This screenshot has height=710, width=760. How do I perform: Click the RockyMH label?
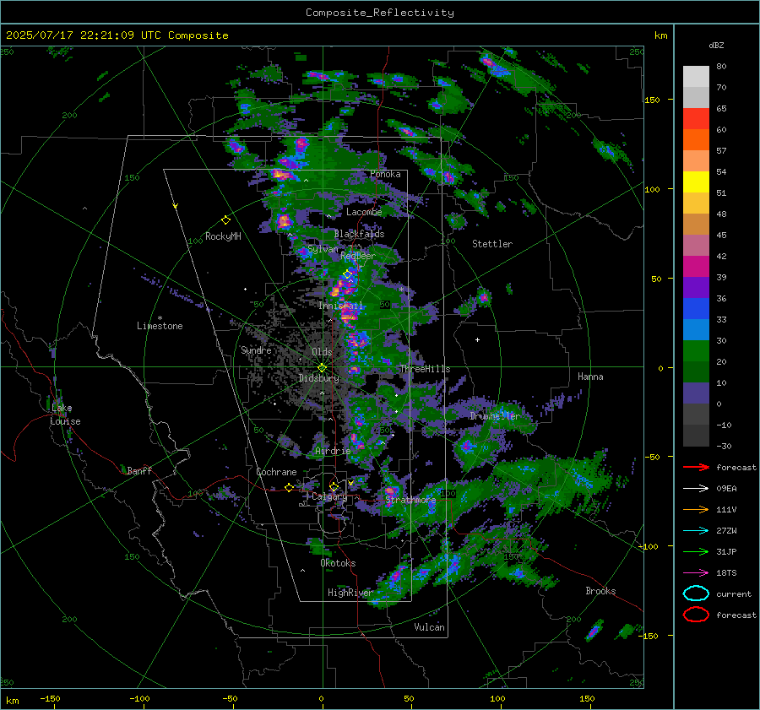(x=223, y=236)
